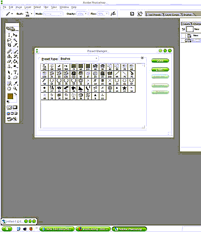Open the Window menu
Screen dimensions: 201x232
pos(64,7)
